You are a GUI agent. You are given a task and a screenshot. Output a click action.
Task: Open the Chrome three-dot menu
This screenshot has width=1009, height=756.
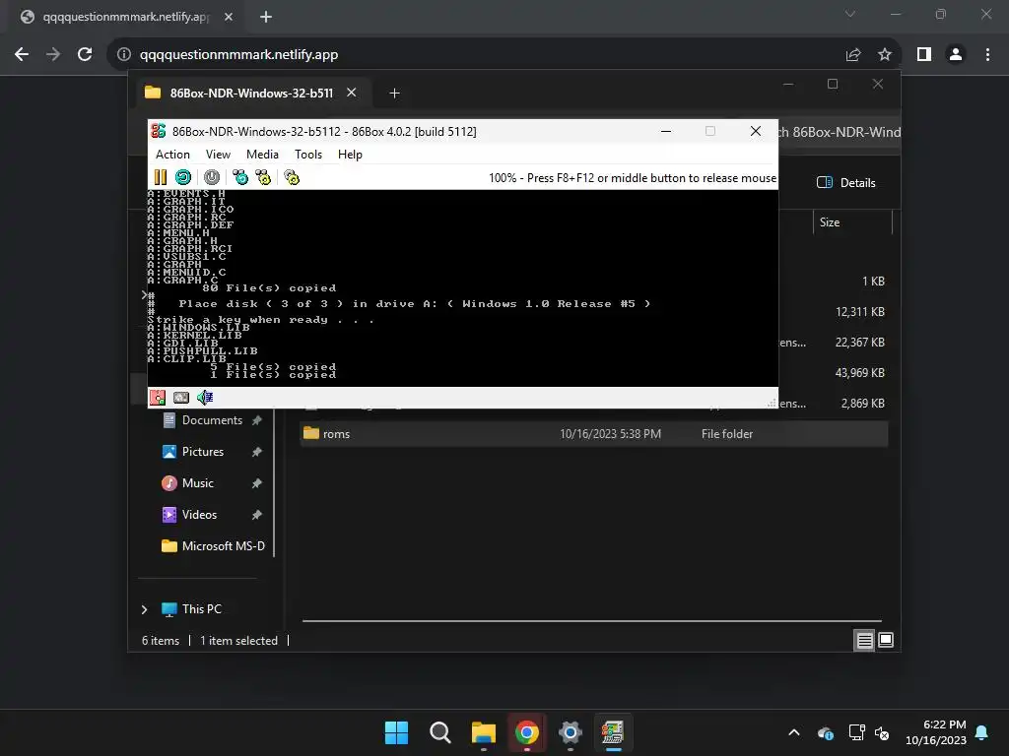tap(987, 55)
